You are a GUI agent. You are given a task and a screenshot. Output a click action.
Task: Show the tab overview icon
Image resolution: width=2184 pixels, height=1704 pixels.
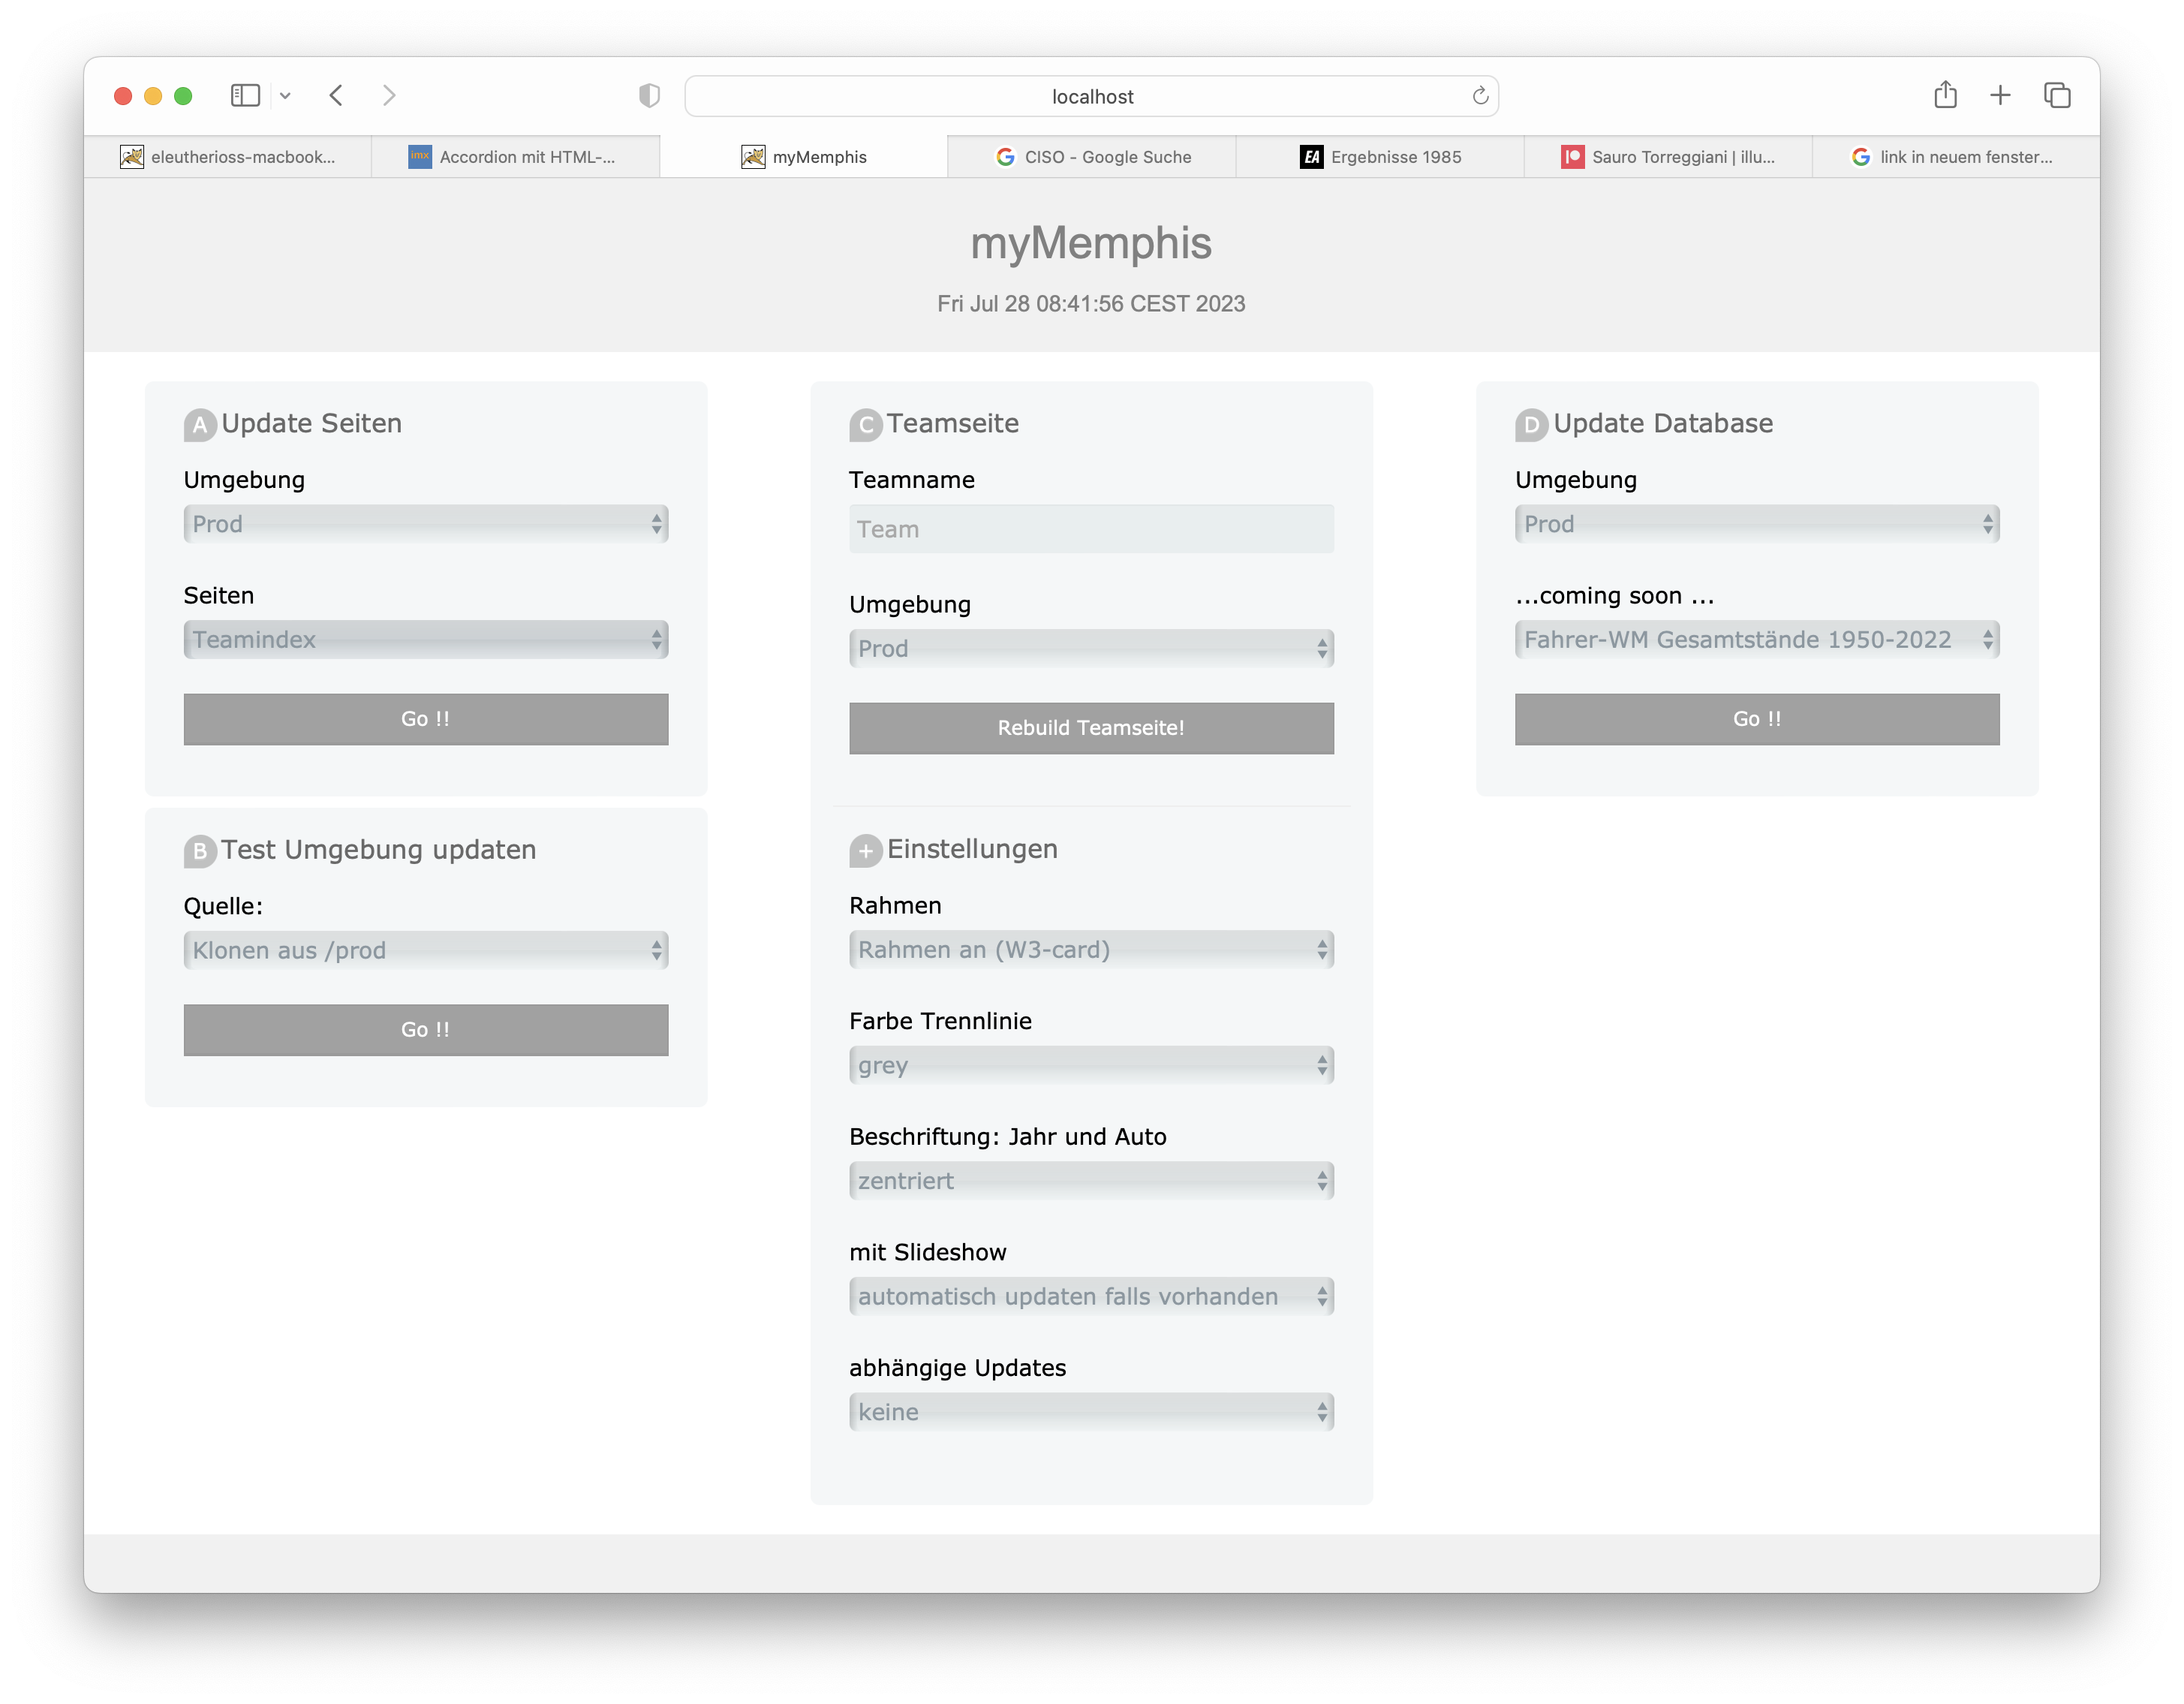pyautogui.click(x=2057, y=95)
